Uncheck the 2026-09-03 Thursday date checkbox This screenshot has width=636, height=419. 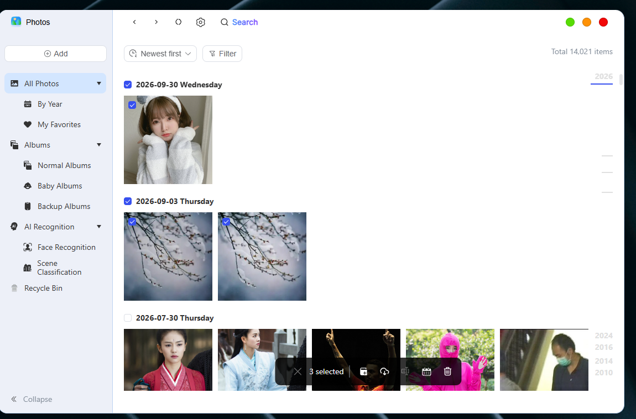click(x=128, y=201)
